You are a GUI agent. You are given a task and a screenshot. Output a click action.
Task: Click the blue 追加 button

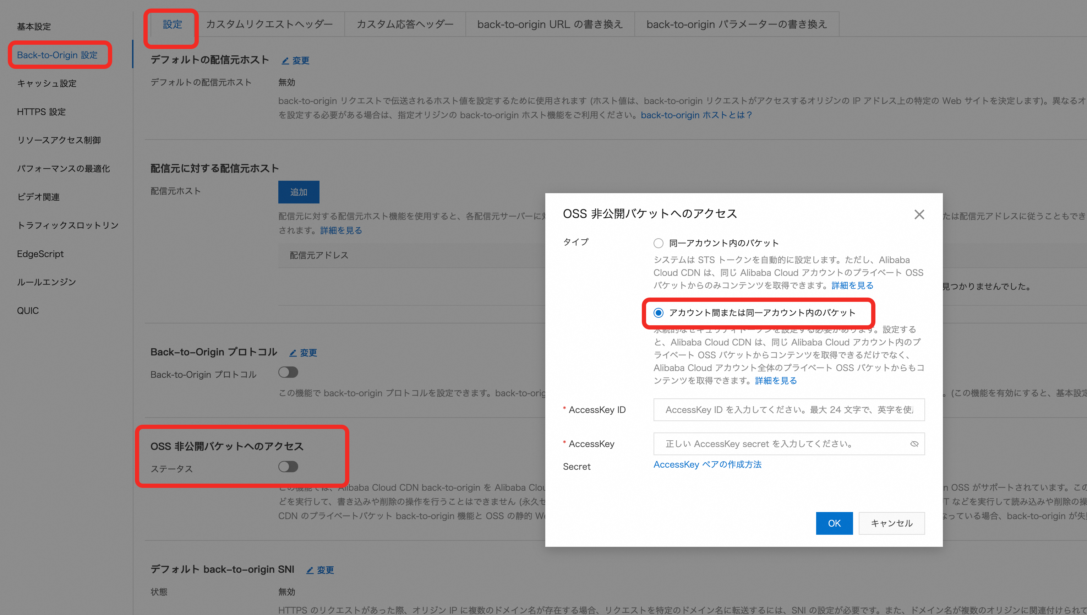point(299,192)
